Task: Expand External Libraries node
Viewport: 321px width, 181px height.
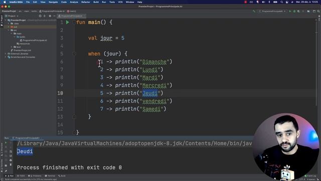Action: tap(6, 54)
